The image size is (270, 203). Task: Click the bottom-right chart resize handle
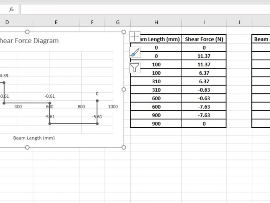124,148
